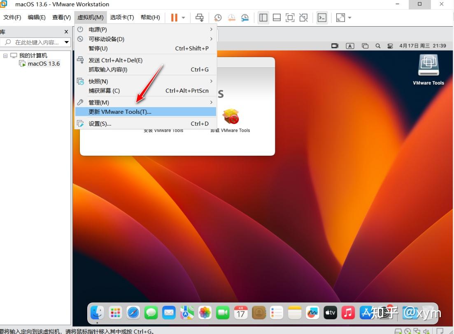Click the macOS input source A icon
Image resolution: width=454 pixels, height=334 pixels.
[350, 46]
